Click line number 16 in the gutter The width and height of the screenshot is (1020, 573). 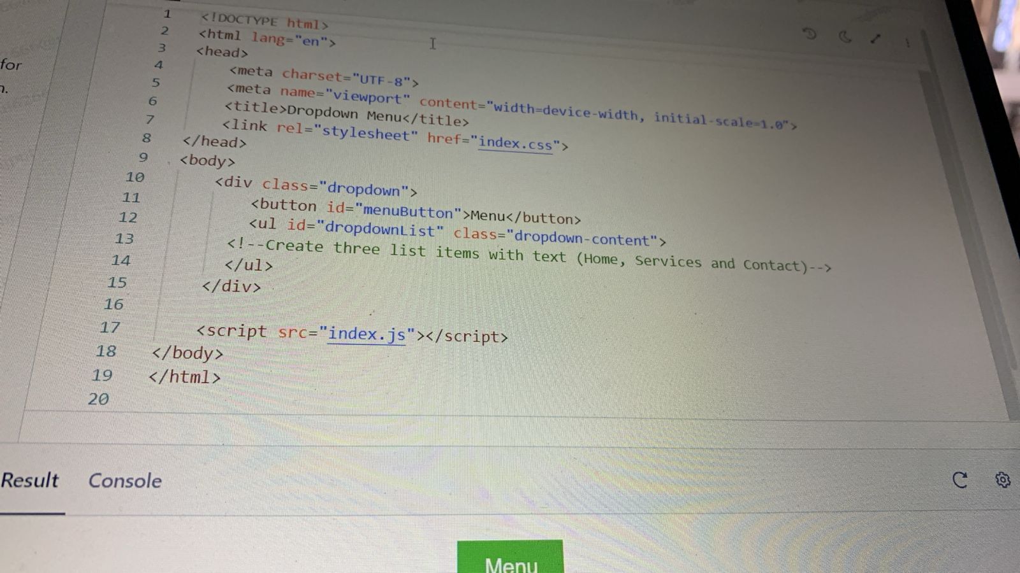tap(113, 304)
